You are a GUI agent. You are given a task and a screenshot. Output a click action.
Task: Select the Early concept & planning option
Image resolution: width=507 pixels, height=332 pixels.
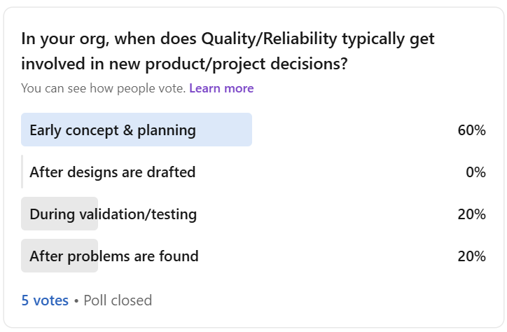click(x=113, y=130)
